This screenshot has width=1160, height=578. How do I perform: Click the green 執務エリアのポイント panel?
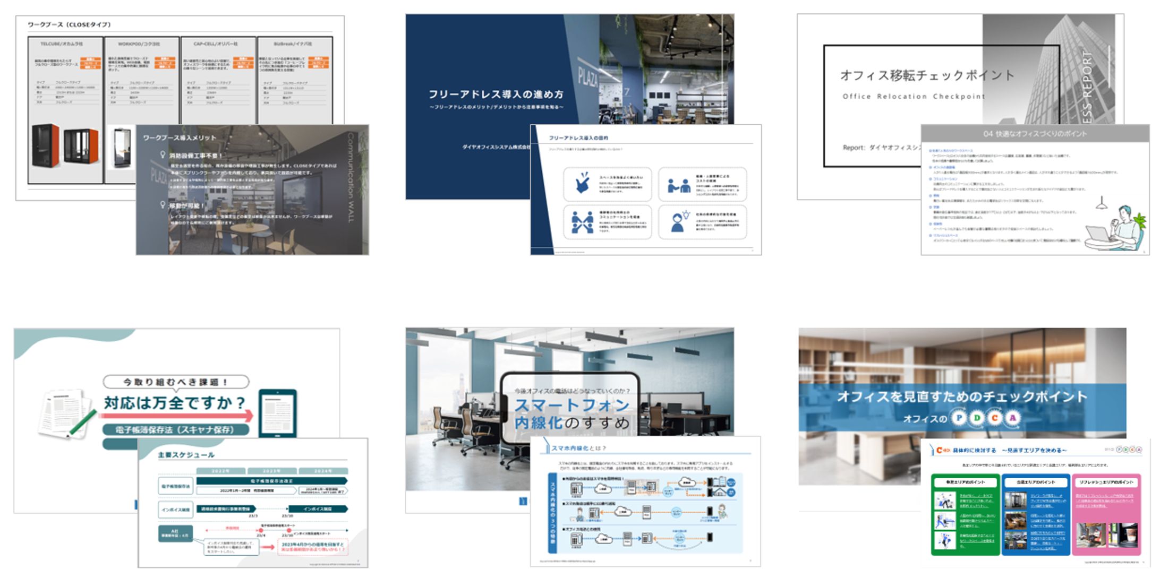pos(965,514)
